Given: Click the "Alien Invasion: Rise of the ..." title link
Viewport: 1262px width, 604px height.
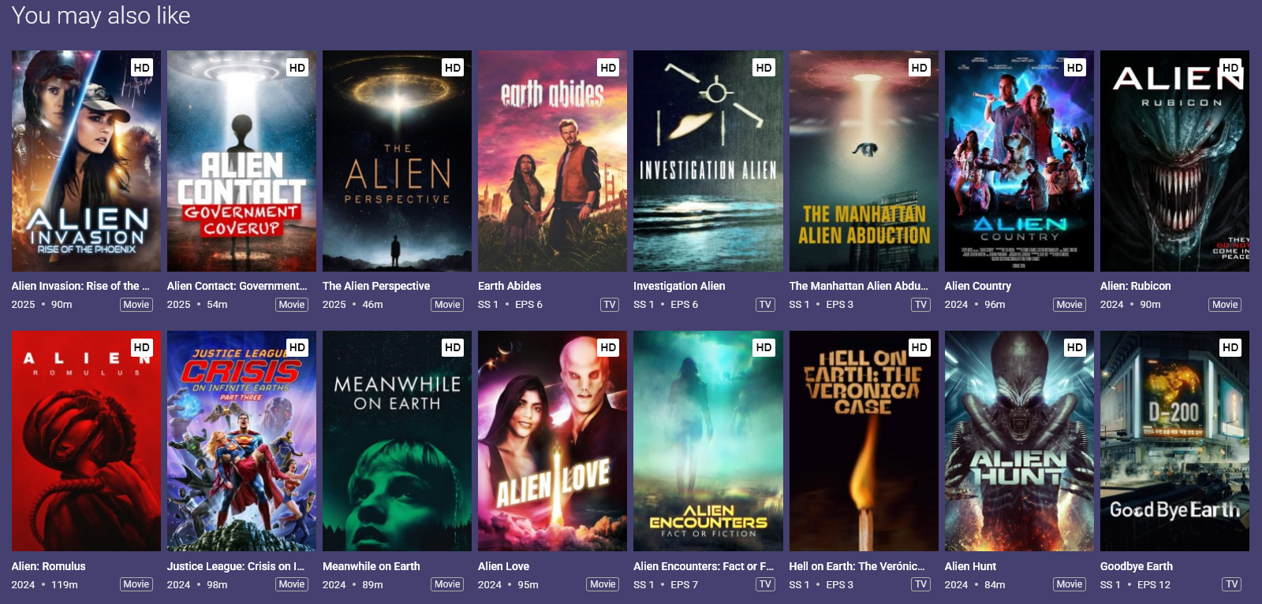Looking at the screenshot, I should pyautogui.click(x=80, y=286).
